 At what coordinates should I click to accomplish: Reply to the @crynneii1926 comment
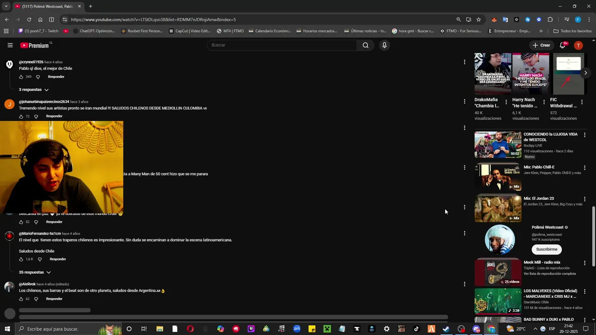[x=56, y=77]
